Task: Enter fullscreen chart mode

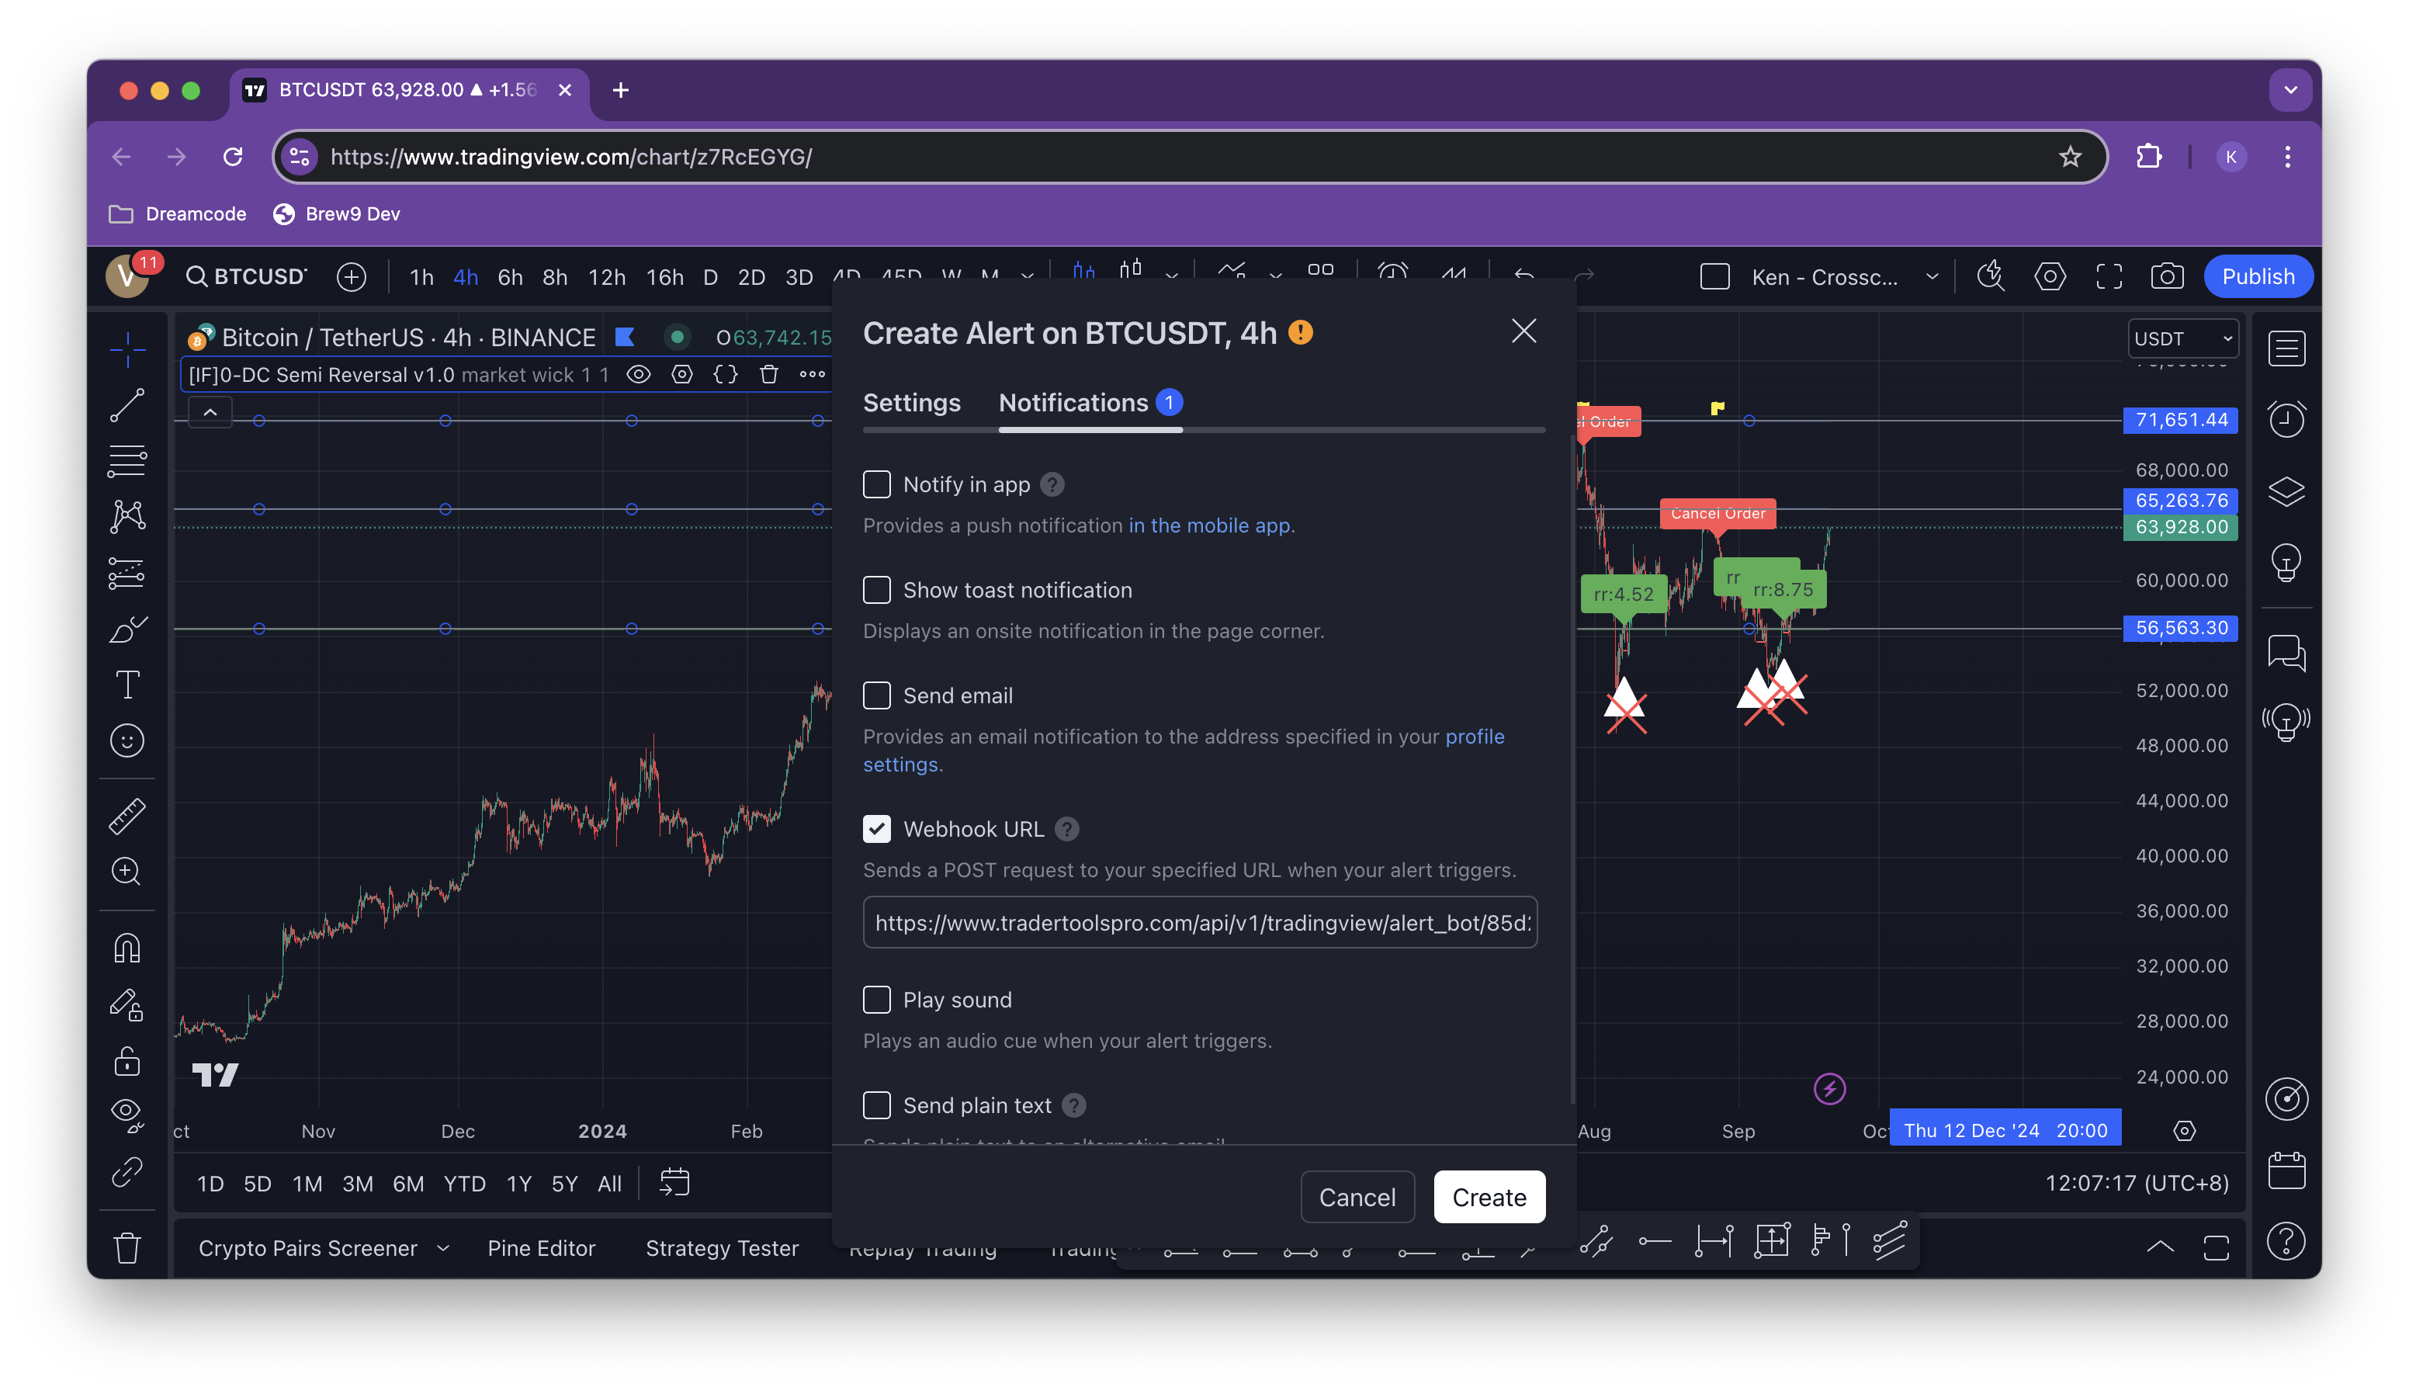Action: click(x=2109, y=276)
